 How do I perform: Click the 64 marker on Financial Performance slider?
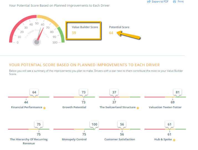pos(34,92)
